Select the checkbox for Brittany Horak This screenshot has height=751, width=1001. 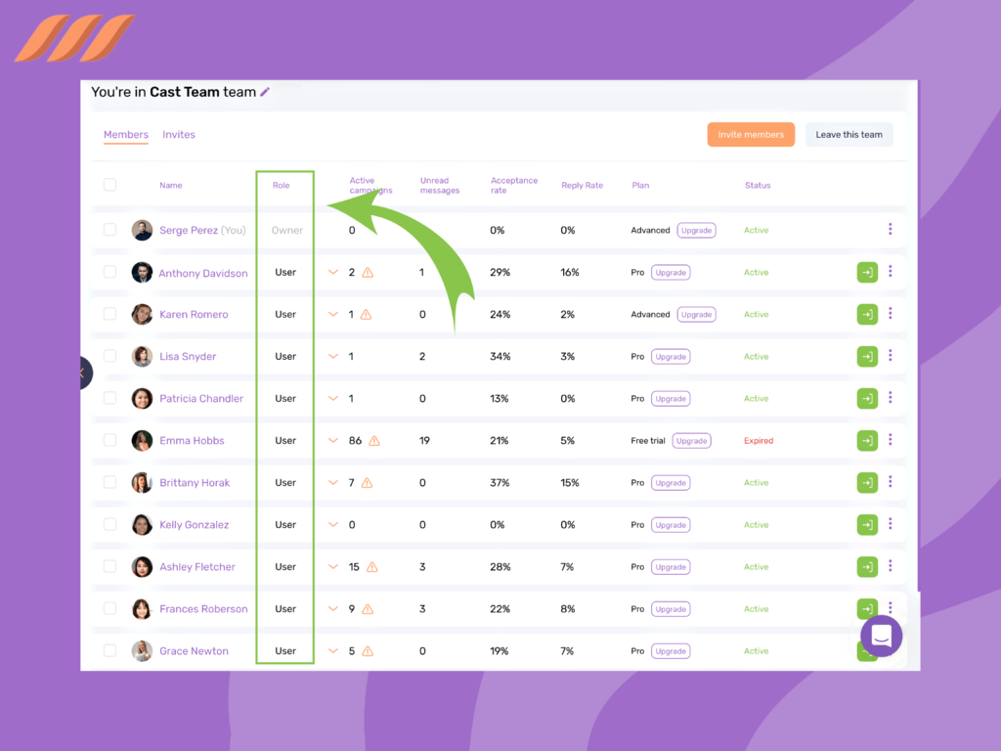(109, 482)
